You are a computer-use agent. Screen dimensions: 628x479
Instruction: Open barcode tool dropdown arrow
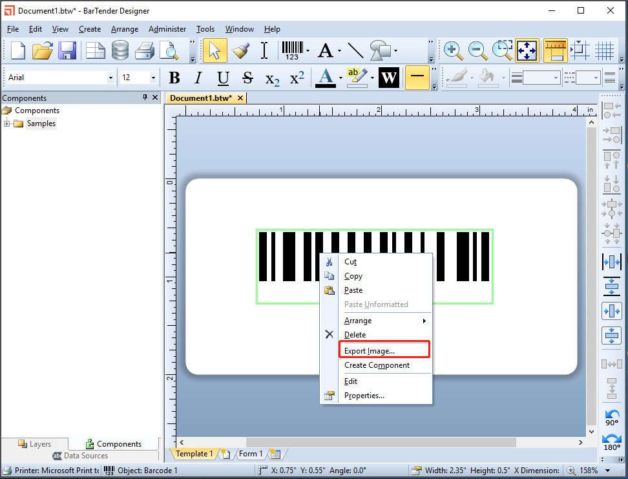point(308,51)
